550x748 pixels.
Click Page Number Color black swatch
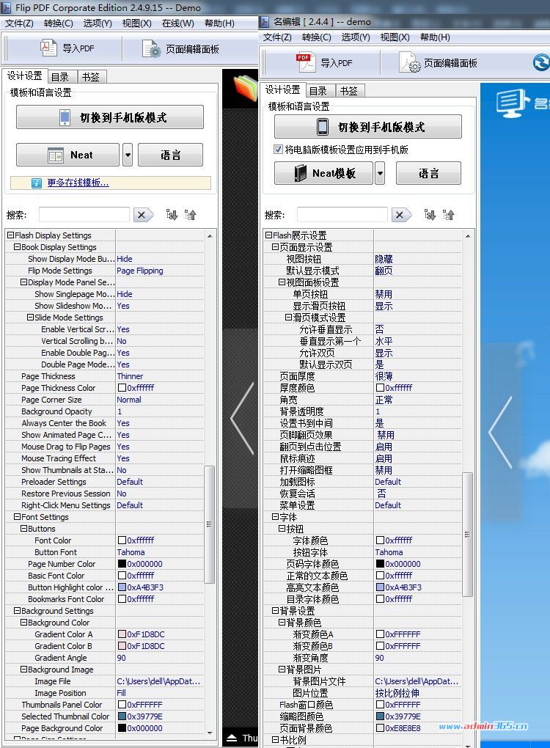pyautogui.click(x=122, y=563)
